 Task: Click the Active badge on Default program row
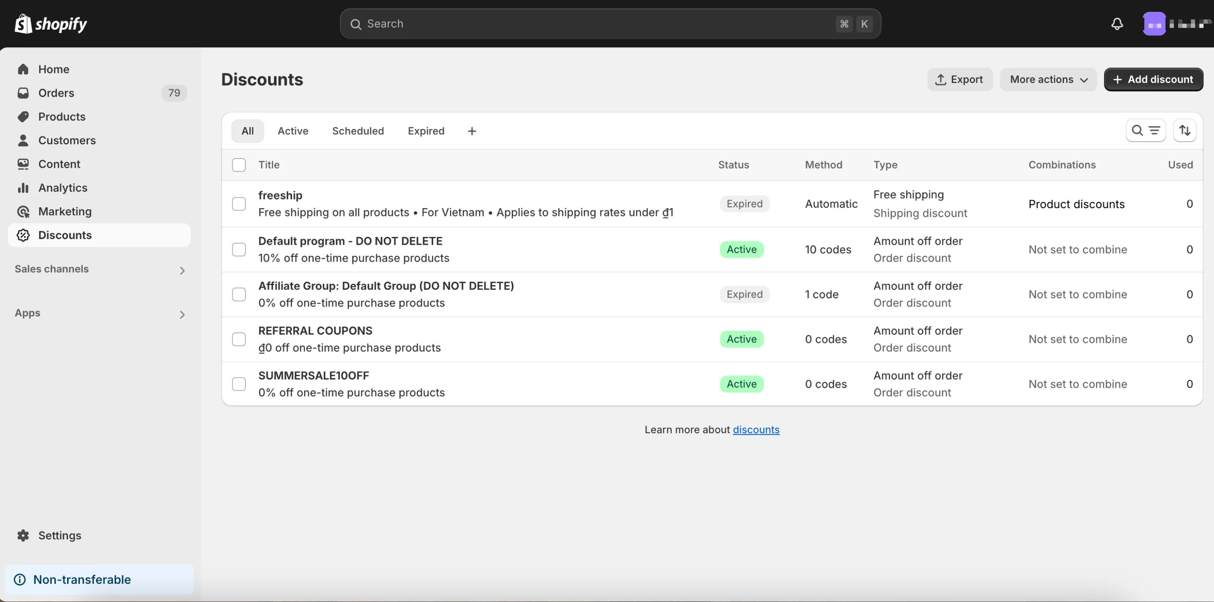click(741, 249)
